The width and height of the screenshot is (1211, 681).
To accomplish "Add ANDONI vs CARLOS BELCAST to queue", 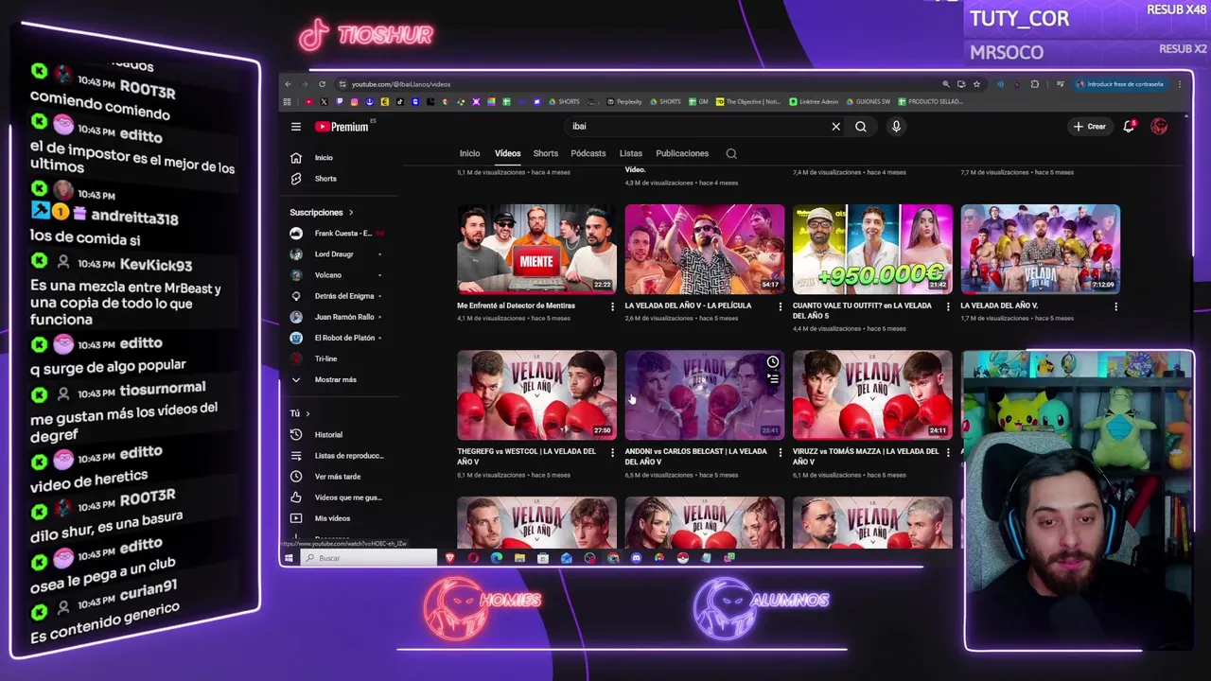I will (x=773, y=379).
